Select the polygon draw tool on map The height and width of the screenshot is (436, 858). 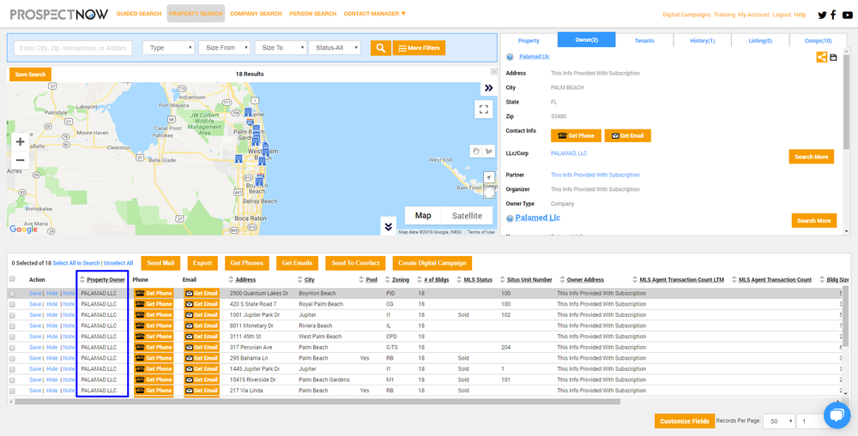(x=488, y=152)
